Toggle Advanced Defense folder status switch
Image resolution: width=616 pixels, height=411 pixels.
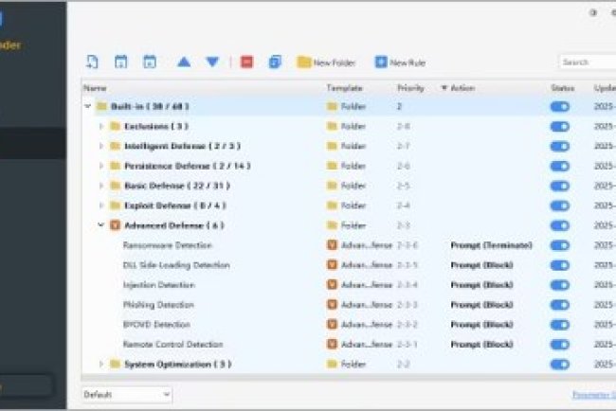pyautogui.click(x=560, y=225)
